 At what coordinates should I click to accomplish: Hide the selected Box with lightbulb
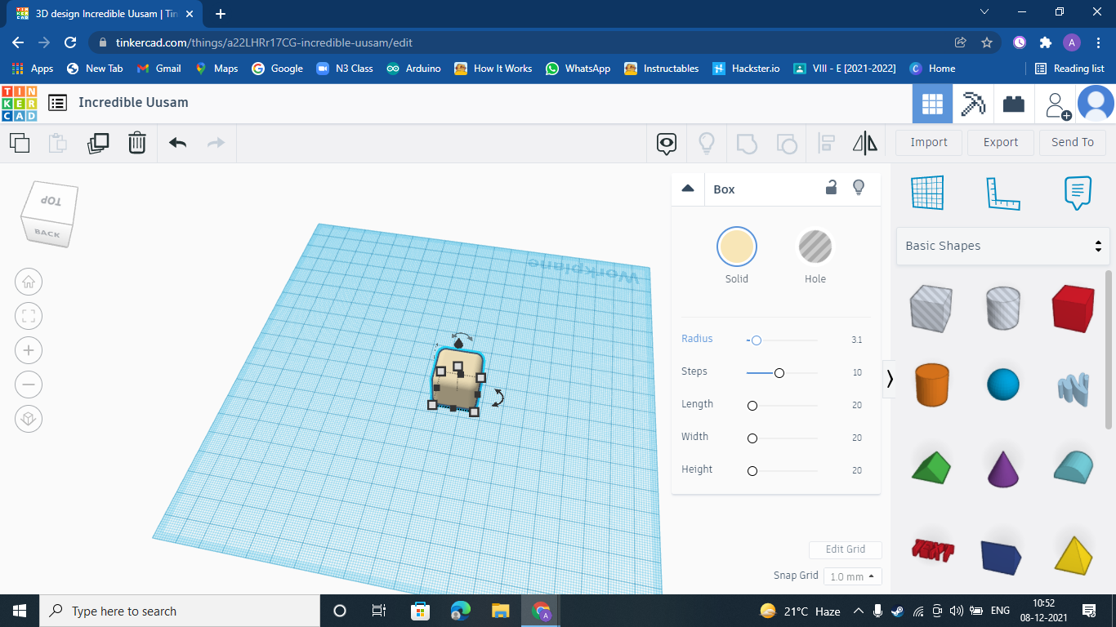point(859,187)
